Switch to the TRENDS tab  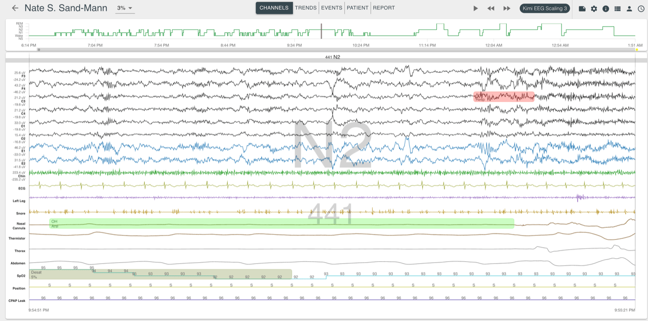pyautogui.click(x=306, y=8)
